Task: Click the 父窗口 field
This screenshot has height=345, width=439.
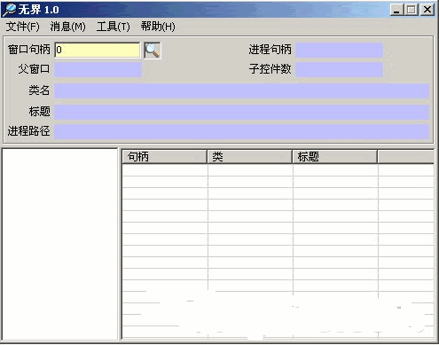Action: coord(98,69)
